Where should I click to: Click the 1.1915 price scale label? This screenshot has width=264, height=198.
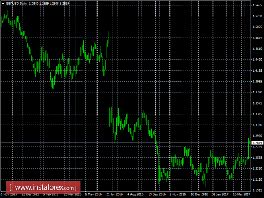257,190
